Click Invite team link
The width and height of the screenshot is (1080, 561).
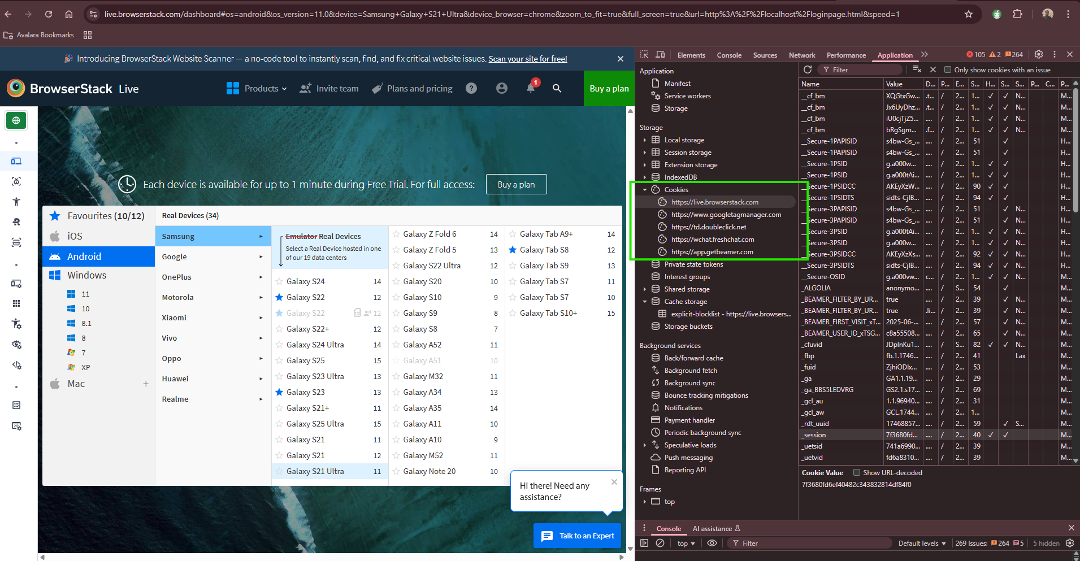(x=329, y=88)
